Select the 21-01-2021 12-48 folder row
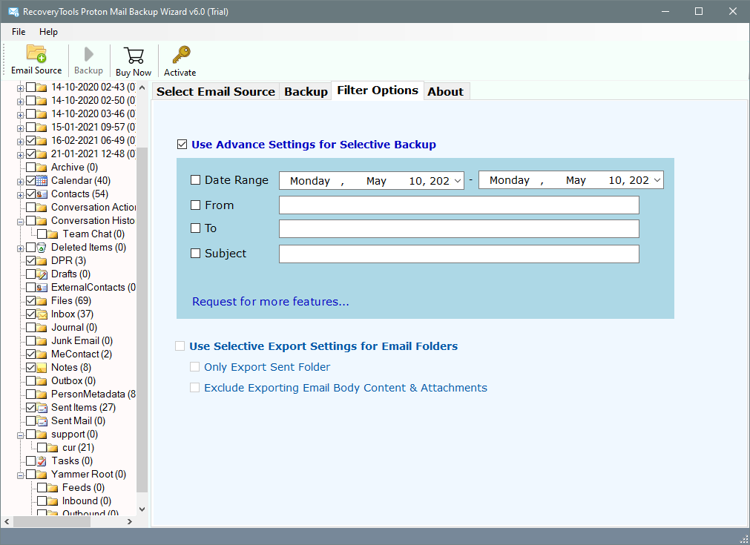 pyautogui.click(x=93, y=154)
